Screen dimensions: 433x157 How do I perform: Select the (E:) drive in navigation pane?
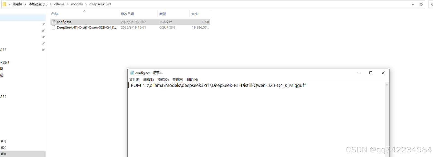4,154
